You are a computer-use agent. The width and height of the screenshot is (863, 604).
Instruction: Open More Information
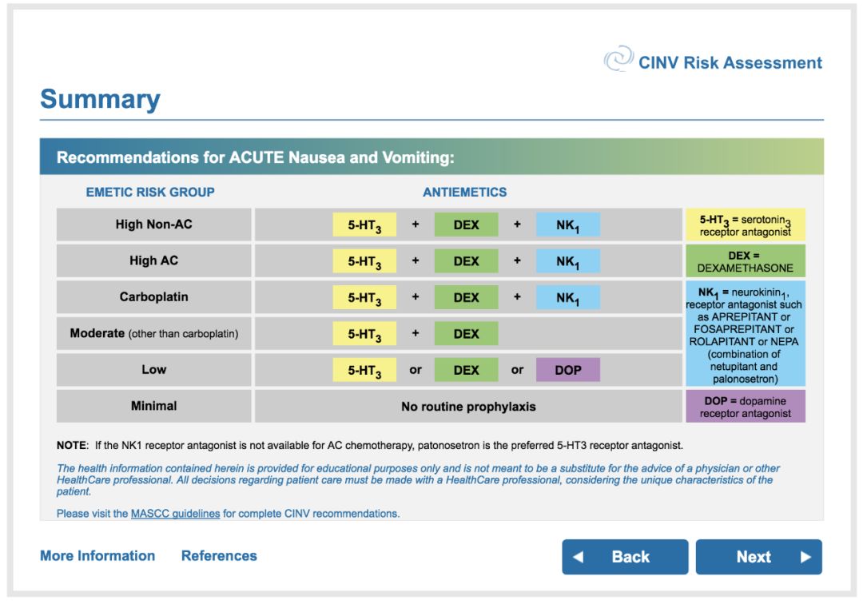(97, 556)
